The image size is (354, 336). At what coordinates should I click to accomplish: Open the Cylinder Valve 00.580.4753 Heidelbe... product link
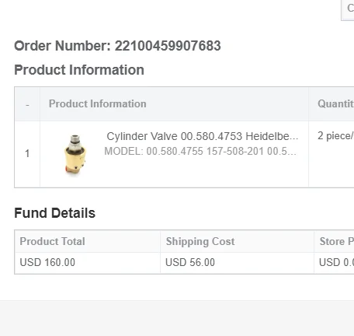(203, 136)
